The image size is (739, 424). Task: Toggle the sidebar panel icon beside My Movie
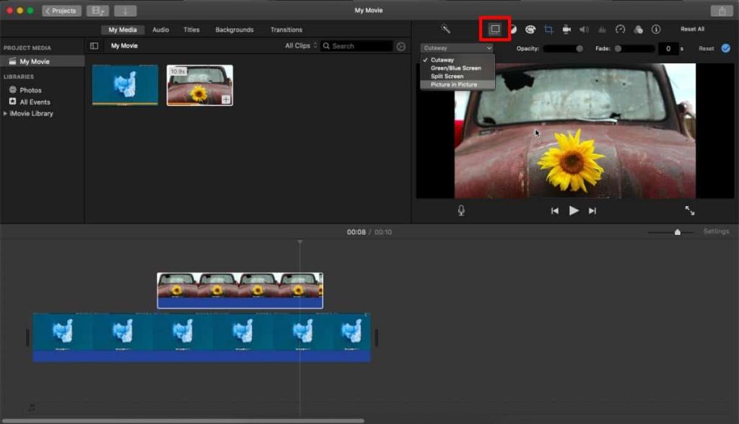[94, 45]
